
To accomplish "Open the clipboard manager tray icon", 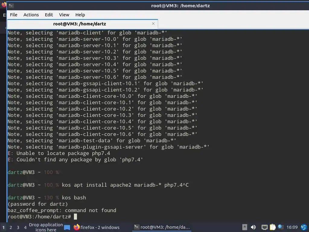I will tap(273, 227).
